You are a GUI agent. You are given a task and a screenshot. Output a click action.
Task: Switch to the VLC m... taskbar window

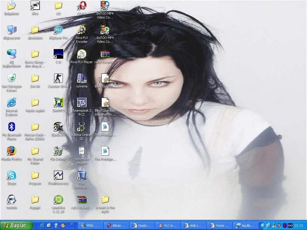pos(168,226)
